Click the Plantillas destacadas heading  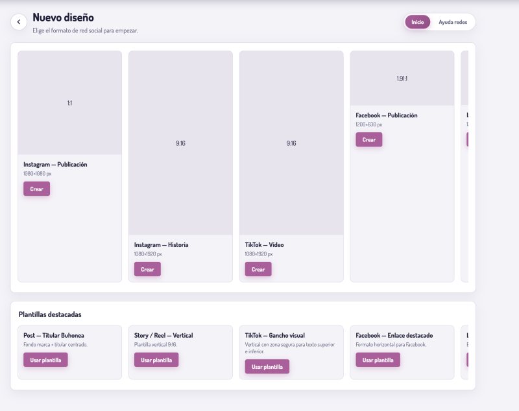click(x=50, y=314)
